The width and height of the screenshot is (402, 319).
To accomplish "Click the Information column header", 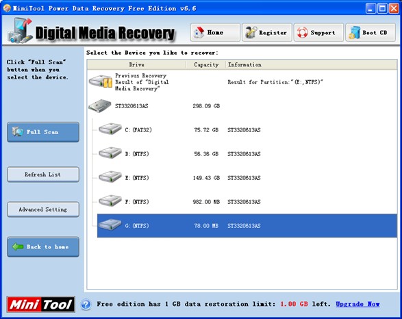I will [311, 64].
